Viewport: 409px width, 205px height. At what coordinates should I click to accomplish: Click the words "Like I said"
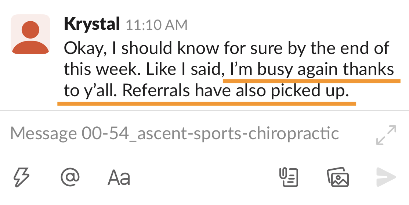click(187, 69)
